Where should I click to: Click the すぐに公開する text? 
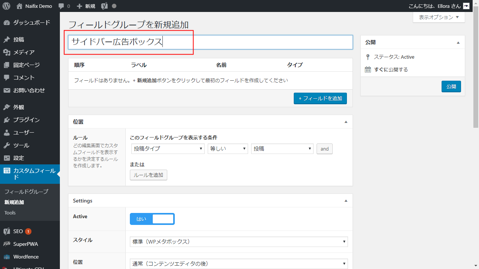pyautogui.click(x=391, y=69)
